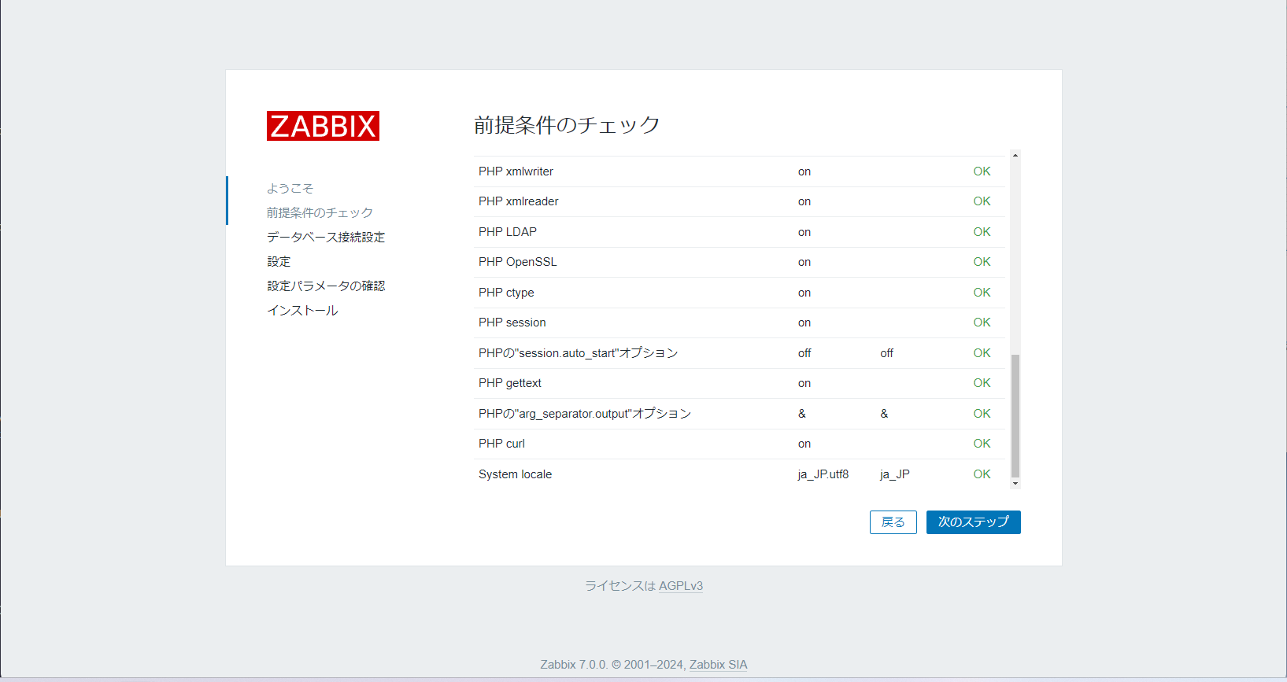Click the requirements list scrollbar thumb
1287x682 pixels.
(1015, 415)
